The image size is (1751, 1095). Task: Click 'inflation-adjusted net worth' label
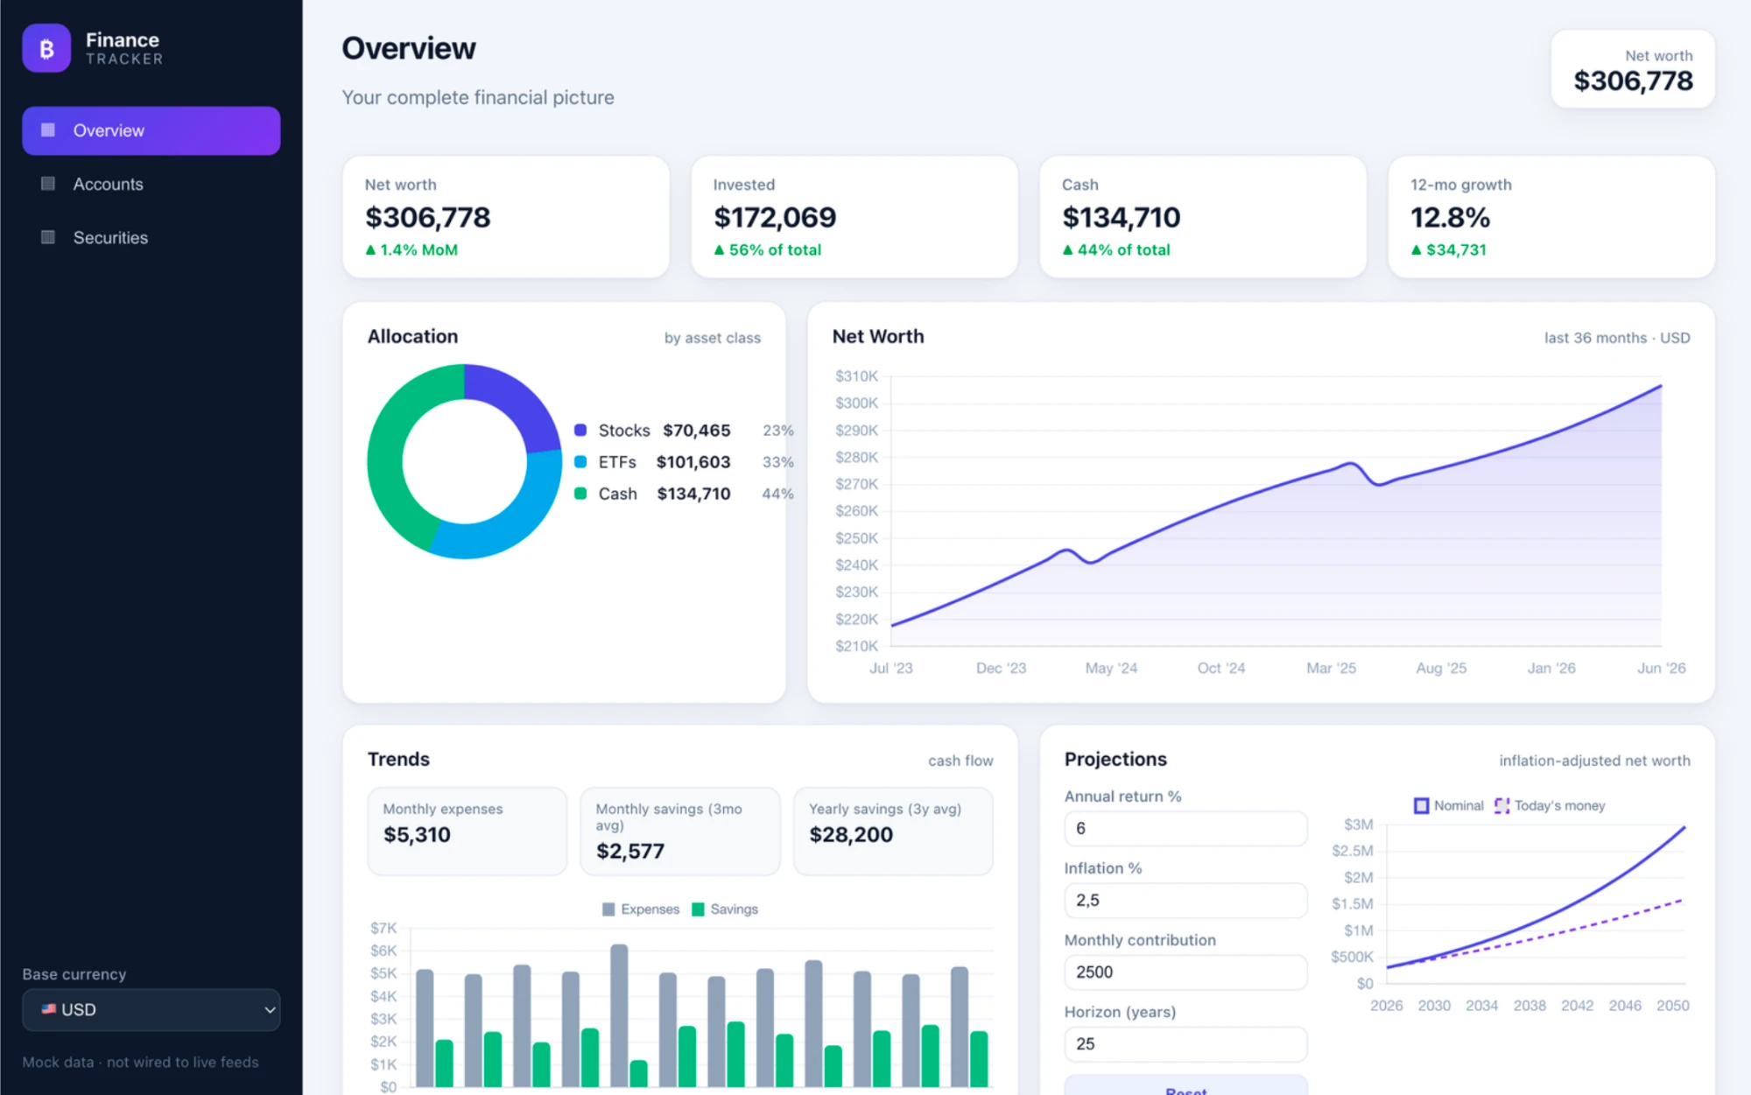click(1594, 761)
